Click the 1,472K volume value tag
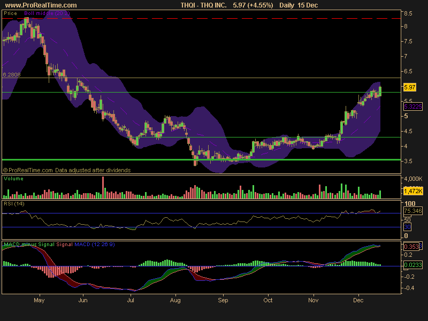Screen dimensions: 428x321 [x=413, y=191]
